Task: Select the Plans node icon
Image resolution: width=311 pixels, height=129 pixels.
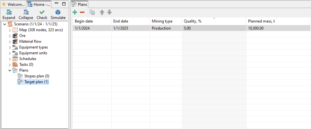Action: point(15,70)
